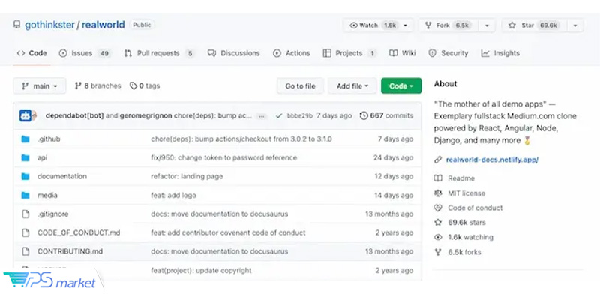600x300 pixels.
Task: Open the .github folder
Action: coord(49,139)
